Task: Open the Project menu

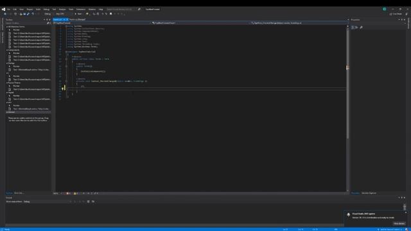Action: click(30, 9)
